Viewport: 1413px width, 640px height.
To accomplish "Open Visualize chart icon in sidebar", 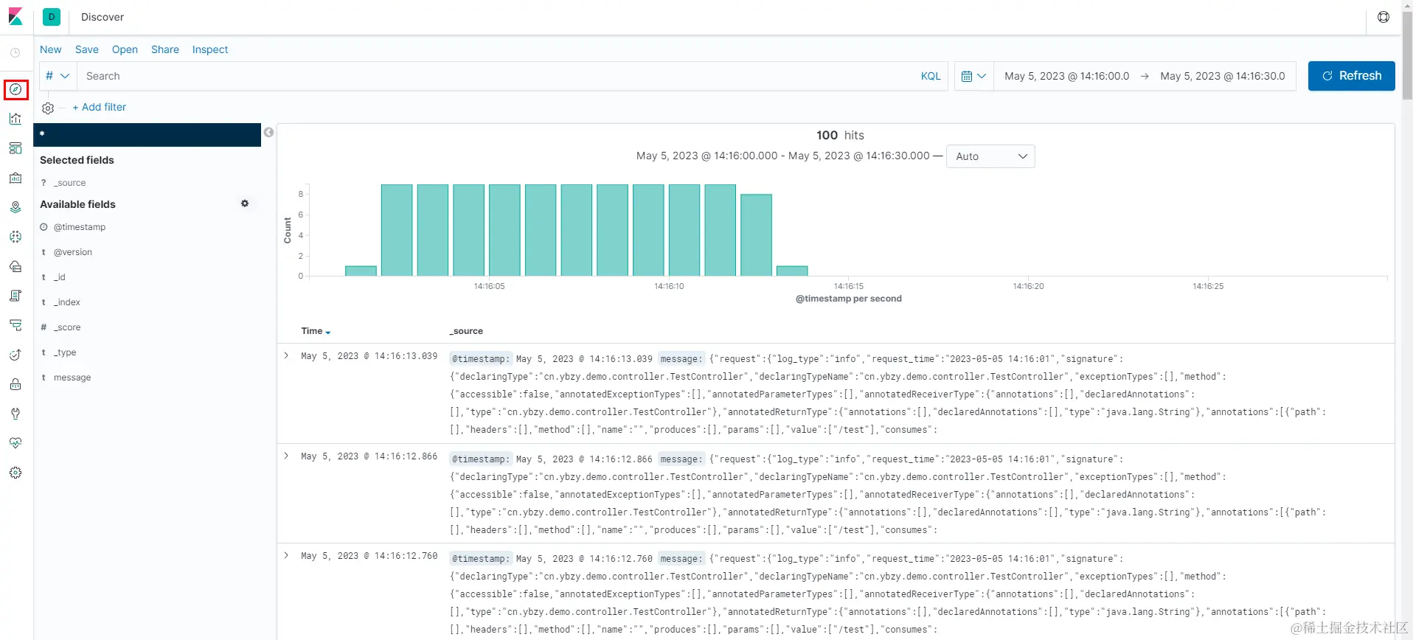I will click(x=15, y=119).
